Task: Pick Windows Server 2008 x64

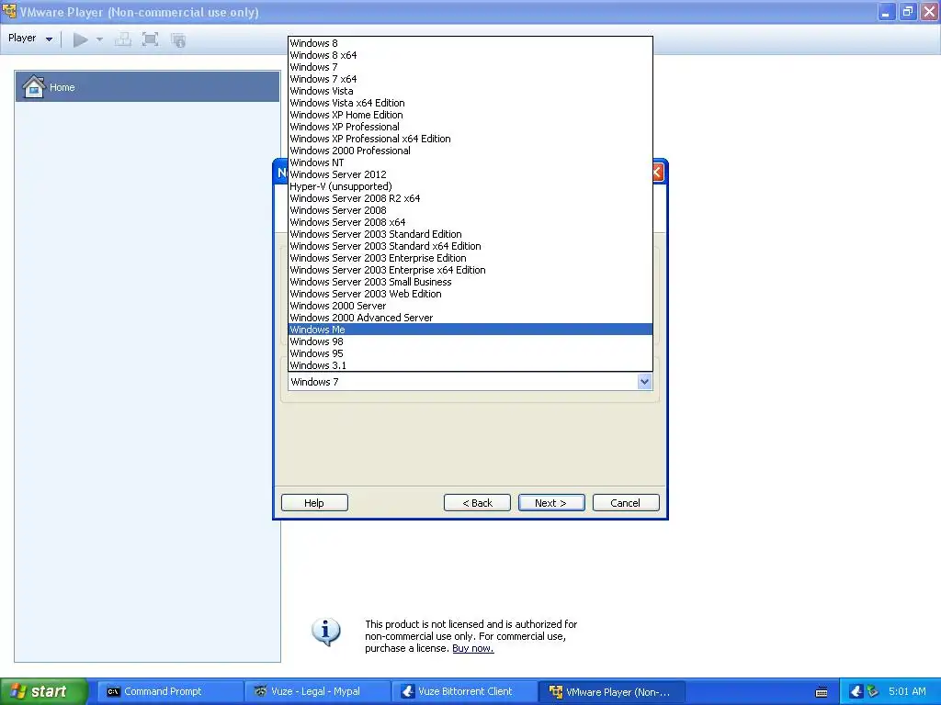Action: (x=470, y=222)
